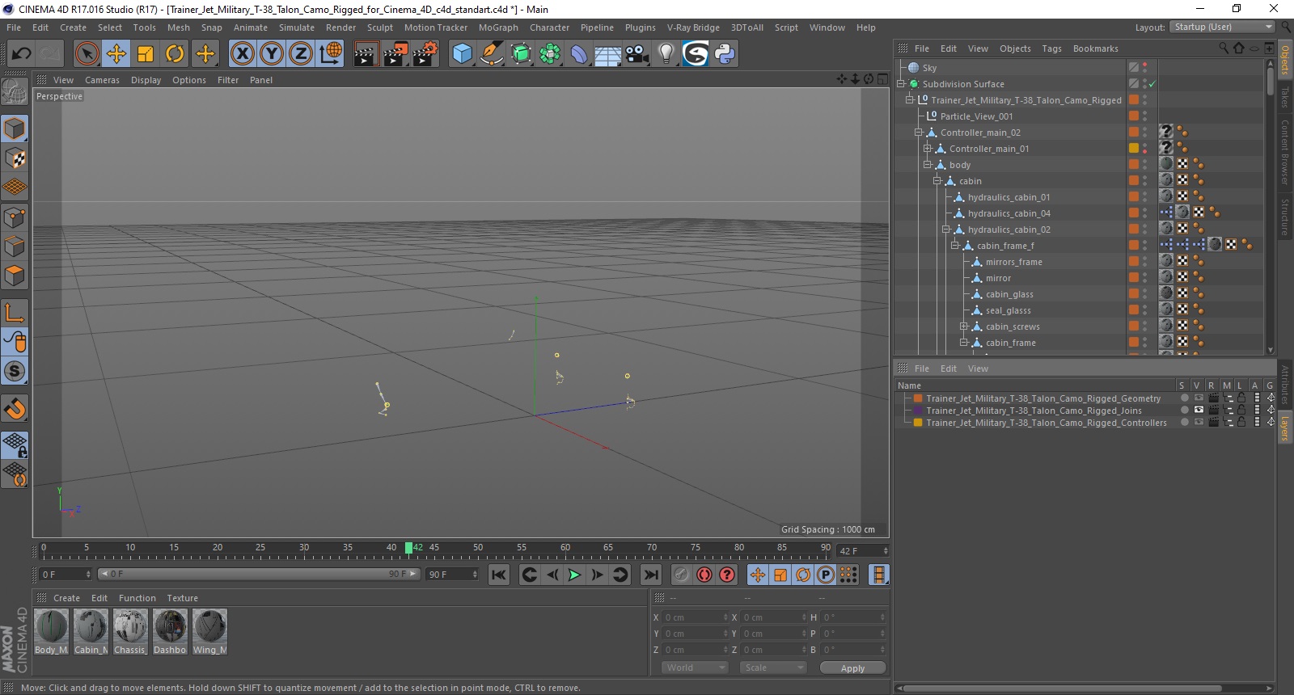Open the Layout Startup dropdown
The height and width of the screenshot is (695, 1294).
tap(1223, 27)
